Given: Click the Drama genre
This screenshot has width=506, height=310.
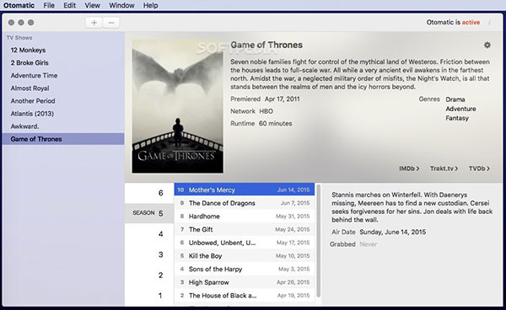Looking at the screenshot, I should pos(455,99).
